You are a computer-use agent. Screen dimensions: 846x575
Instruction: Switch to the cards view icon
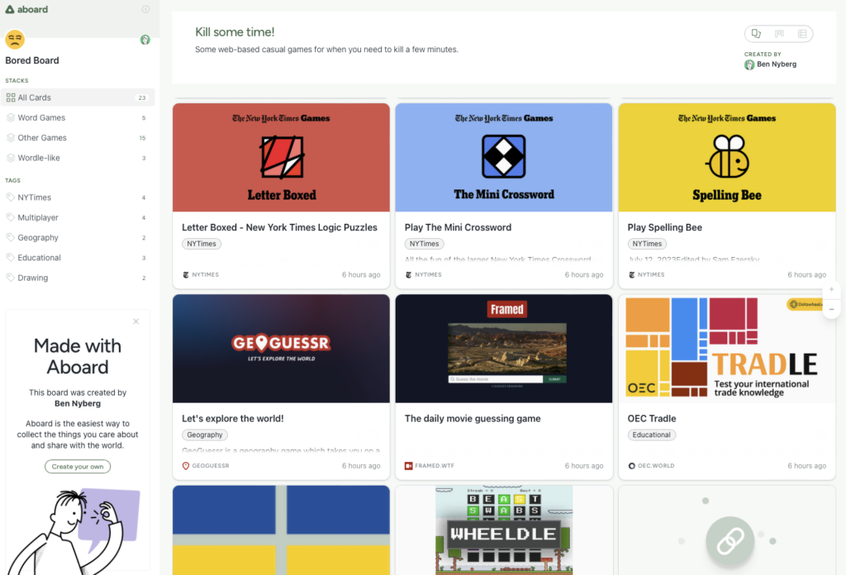757,33
